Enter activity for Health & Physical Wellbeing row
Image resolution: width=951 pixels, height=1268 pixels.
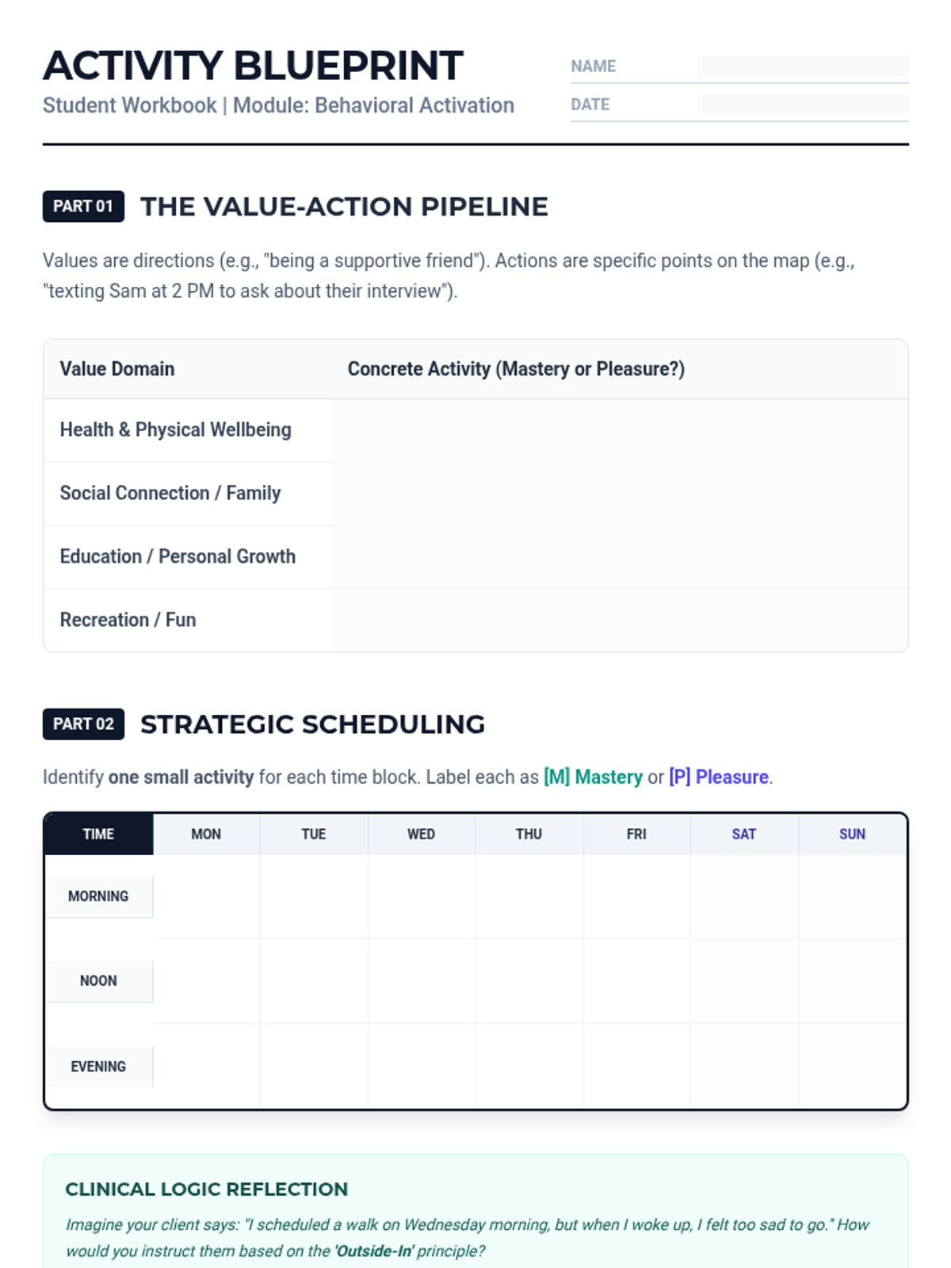click(x=619, y=430)
